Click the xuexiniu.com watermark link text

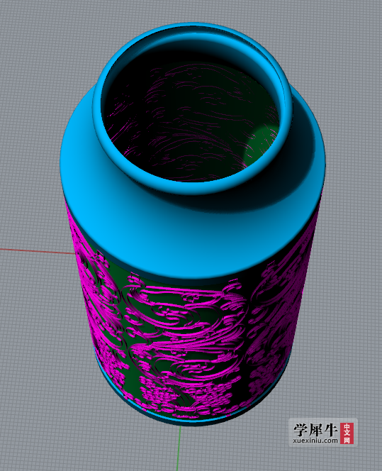(x=315, y=440)
